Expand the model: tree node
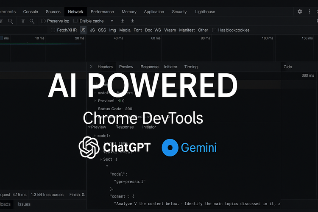 (95, 136)
